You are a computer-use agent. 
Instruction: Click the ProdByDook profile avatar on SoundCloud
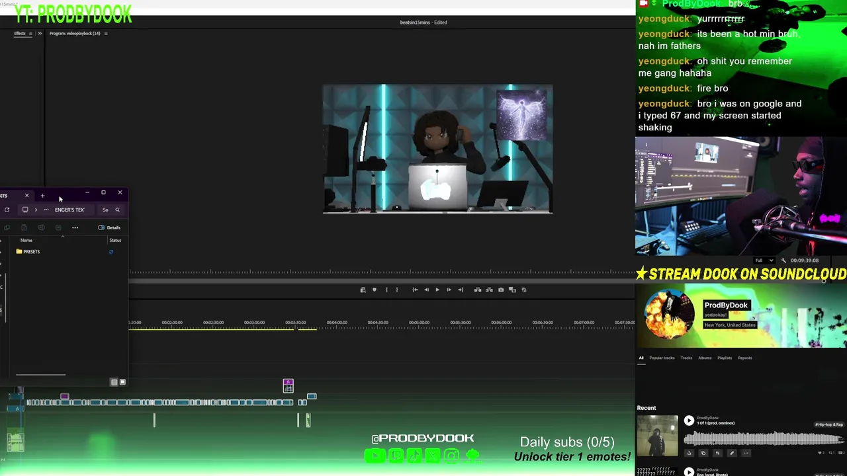pyautogui.click(x=670, y=316)
